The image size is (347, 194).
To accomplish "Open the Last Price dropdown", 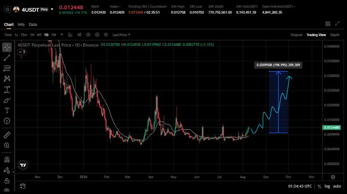I will click(x=121, y=35).
